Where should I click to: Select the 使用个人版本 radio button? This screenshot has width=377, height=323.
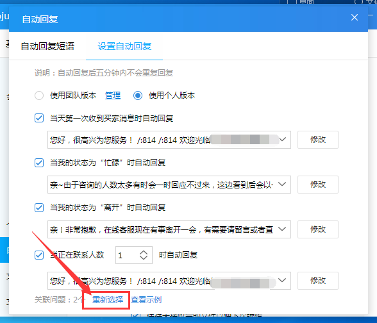[138, 95]
